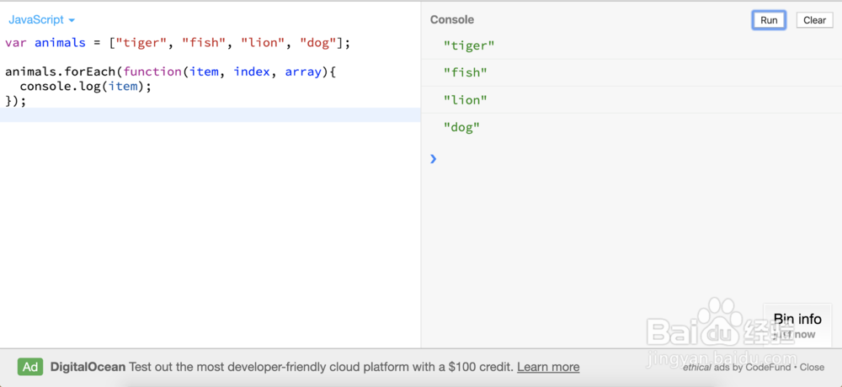Click the closing "});" code line
The width and height of the screenshot is (842, 387).
16,100
